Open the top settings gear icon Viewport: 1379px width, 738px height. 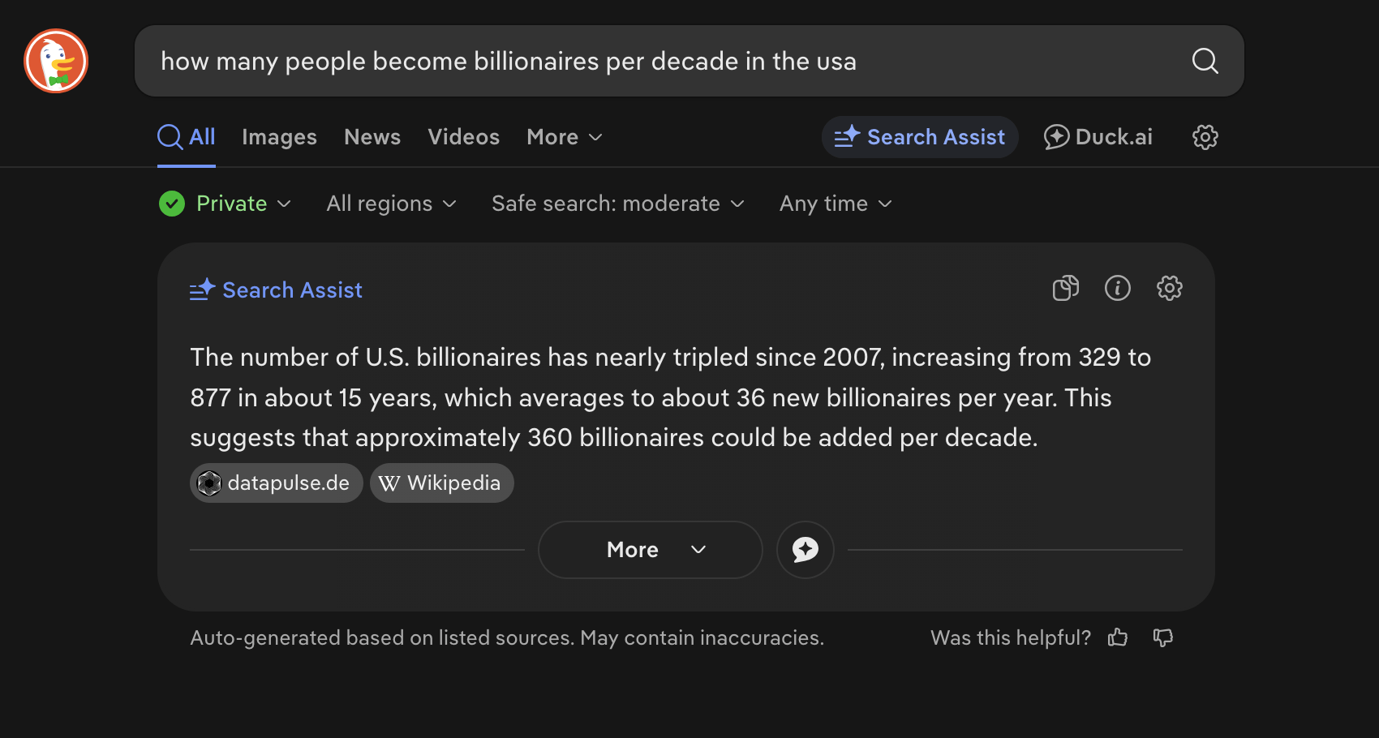pyautogui.click(x=1205, y=137)
